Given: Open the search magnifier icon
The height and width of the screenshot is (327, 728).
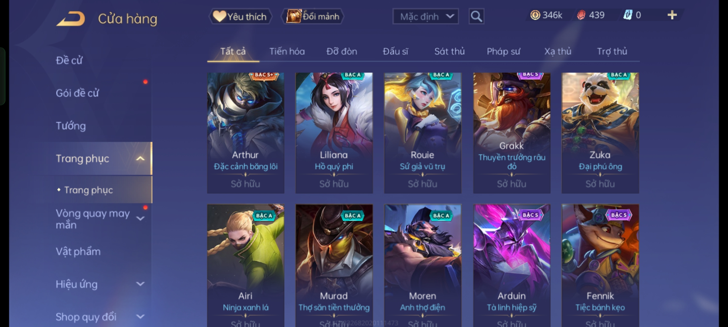Looking at the screenshot, I should tap(476, 16).
